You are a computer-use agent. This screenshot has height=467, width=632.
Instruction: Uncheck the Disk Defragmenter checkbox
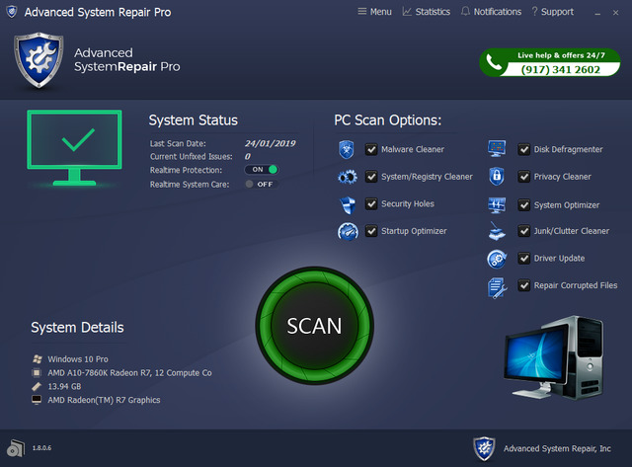(524, 150)
